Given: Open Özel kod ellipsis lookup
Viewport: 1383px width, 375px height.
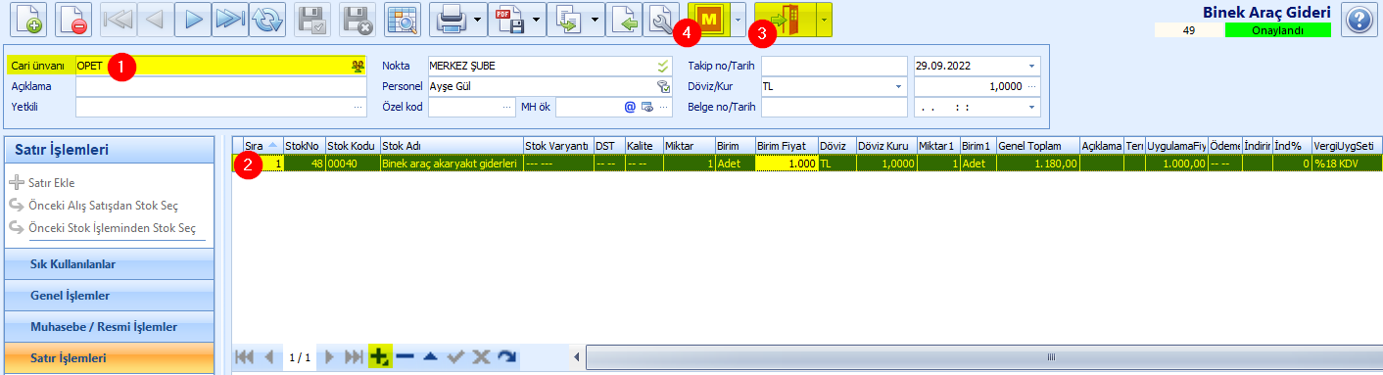Looking at the screenshot, I should pyautogui.click(x=507, y=107).
